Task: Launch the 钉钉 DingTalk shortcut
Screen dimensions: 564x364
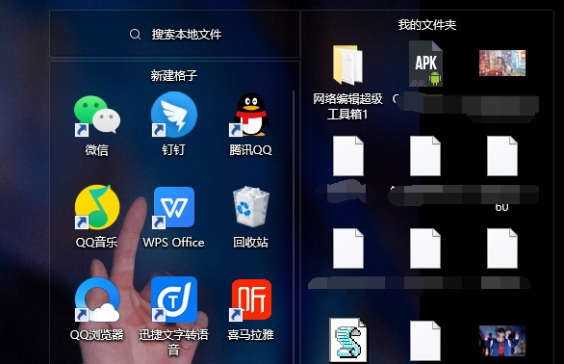Action: [x=174, y=115]
